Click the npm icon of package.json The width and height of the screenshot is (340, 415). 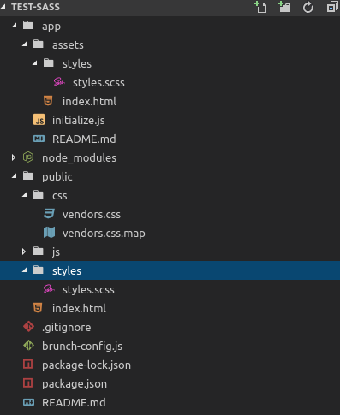[x=28, y=383]
